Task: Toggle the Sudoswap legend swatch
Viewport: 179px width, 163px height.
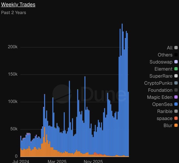Action: tap(176, 62)
